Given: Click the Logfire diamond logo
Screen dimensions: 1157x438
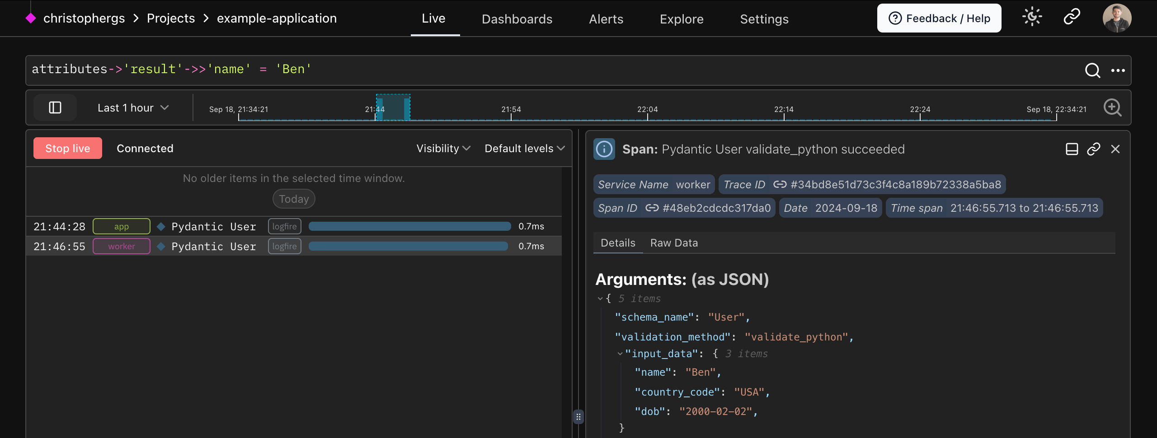Looking at the screenshot, I should tap(31, 18).
